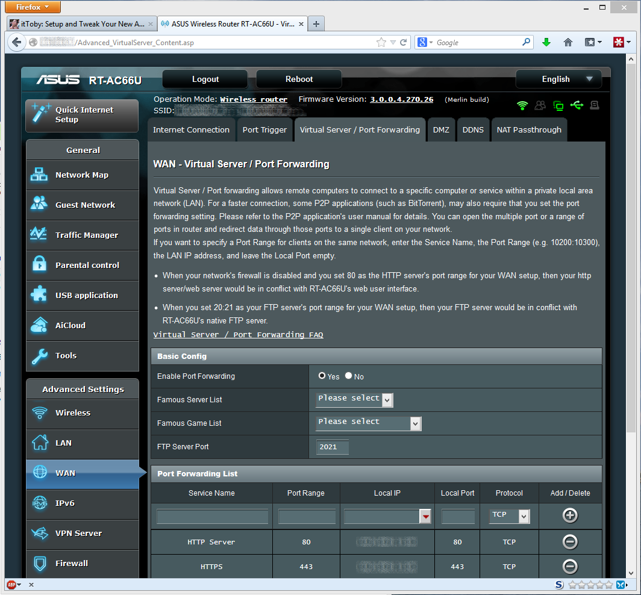Click the FTP Server Port field
Viewport: 641px width, 595px height.
pyautogui.click(x=333, y=447)
